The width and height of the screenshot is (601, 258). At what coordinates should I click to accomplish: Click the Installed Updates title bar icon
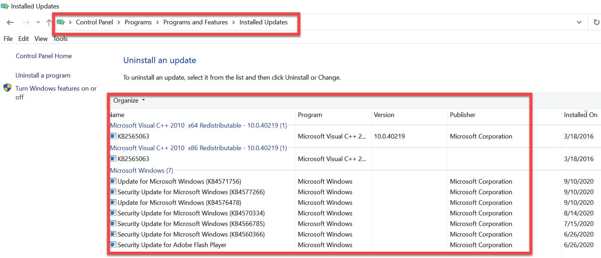(x=5, y=6)
